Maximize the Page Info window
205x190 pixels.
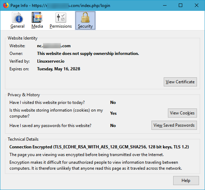point(181,6)
